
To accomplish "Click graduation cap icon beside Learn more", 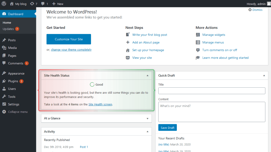I will 198,58.
